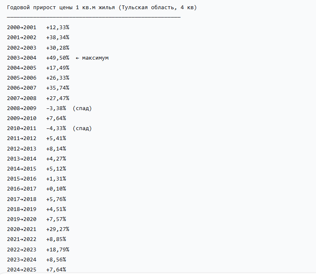Click the +49,50% growth value

(x=58, y=58)
